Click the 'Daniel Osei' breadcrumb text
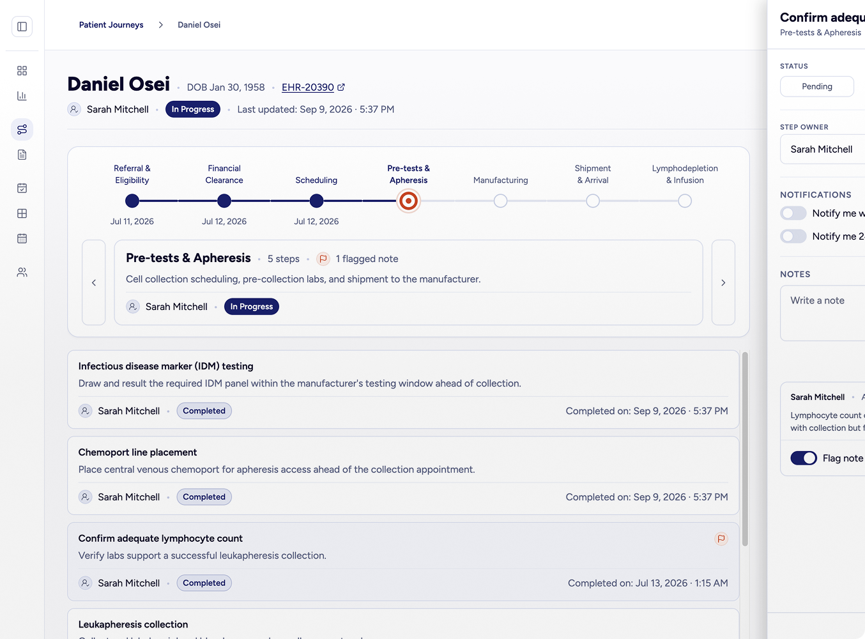Viewport: 865px width, 639px height. (x=199, y=25)
